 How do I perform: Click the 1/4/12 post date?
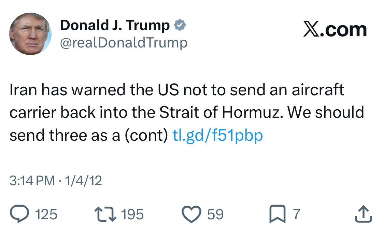pos(82,180)
